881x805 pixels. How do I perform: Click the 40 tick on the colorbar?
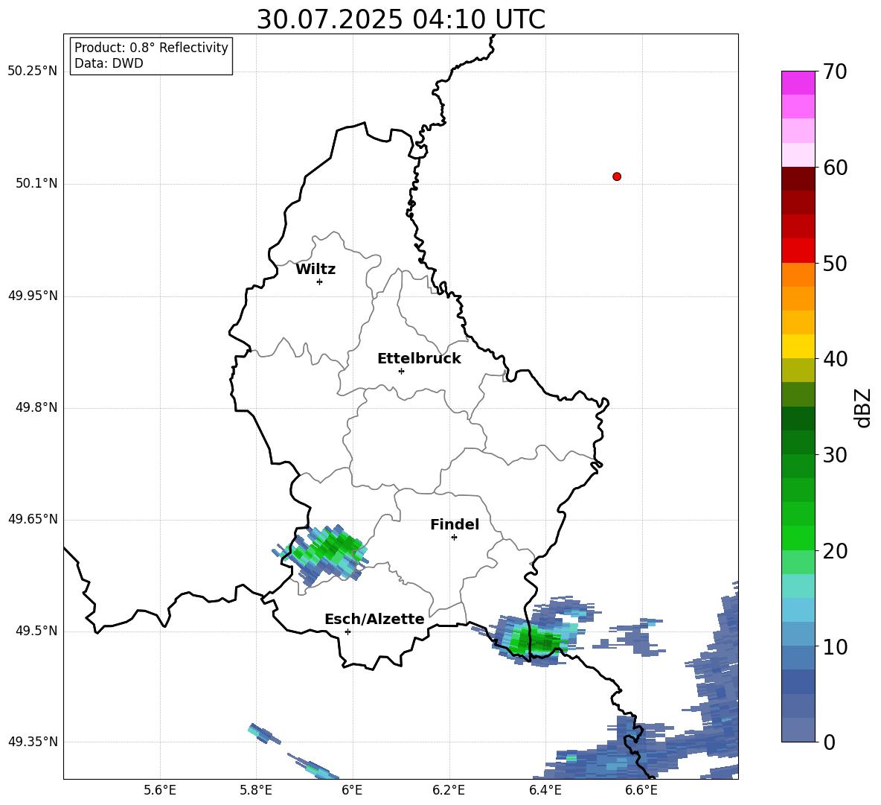pos(835,359)
